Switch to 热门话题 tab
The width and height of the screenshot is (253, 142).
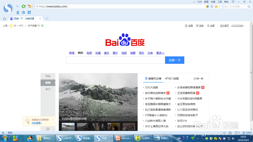point(172,79)
